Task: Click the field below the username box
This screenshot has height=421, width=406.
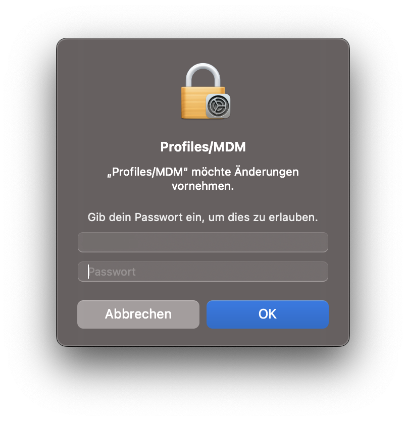Action: coord(202,272)
